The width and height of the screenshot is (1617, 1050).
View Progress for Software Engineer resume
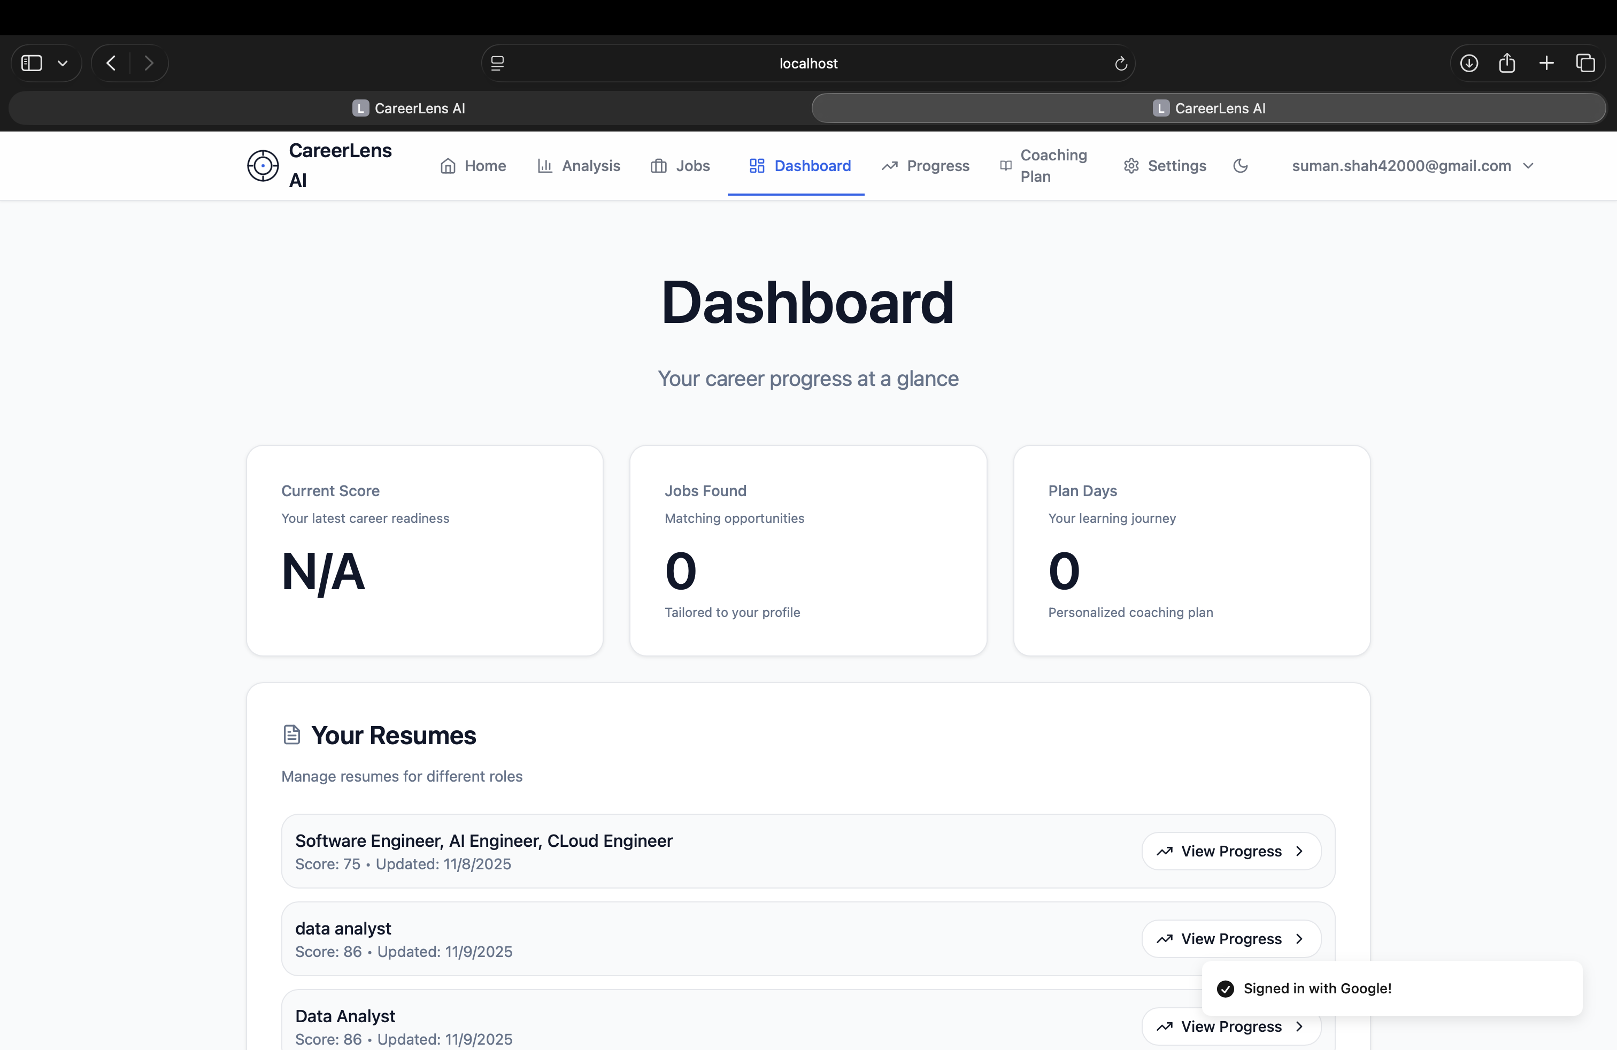[x=1230, y=851]
